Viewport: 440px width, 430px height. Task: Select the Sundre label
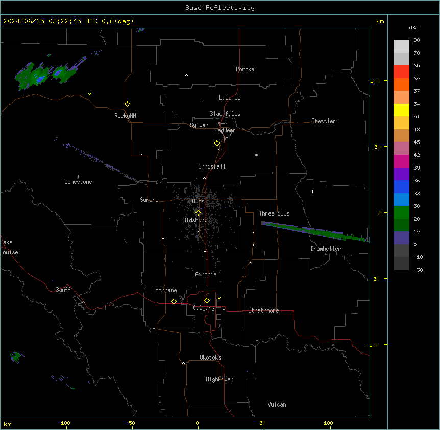(149, 200)
